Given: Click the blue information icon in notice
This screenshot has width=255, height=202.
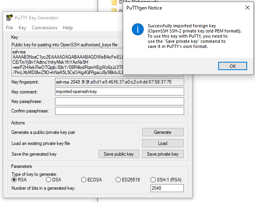Looking at the screenshot, I should click(137, 29).
